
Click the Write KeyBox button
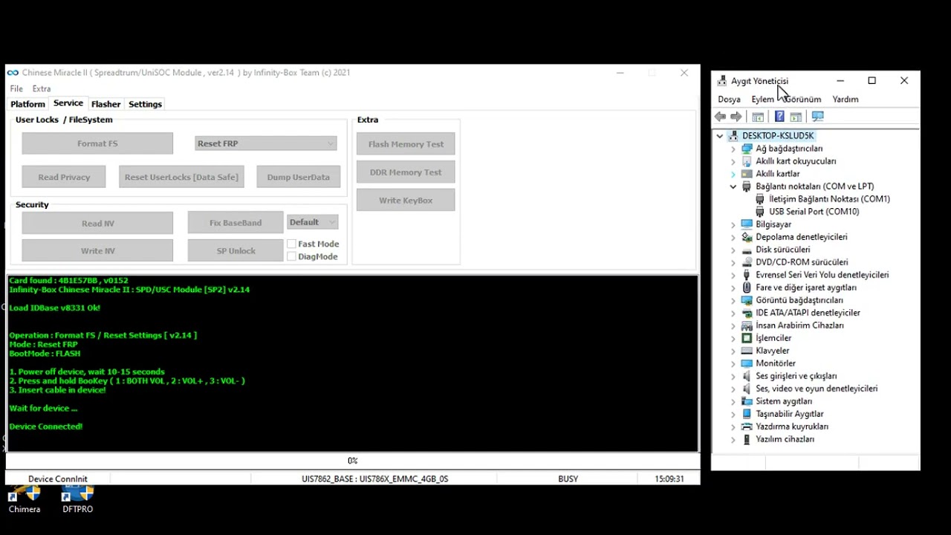point(406,201)
